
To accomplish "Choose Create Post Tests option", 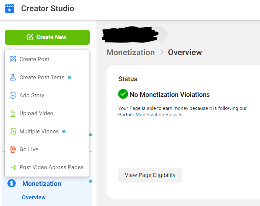I will pos(47,77).
